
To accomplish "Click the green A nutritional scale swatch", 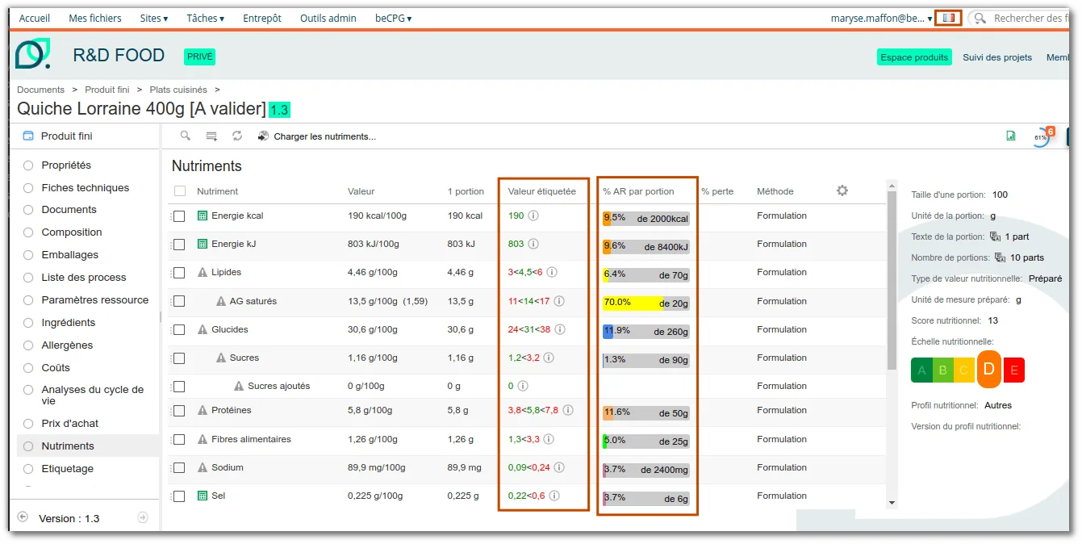I will click(921, 370).
